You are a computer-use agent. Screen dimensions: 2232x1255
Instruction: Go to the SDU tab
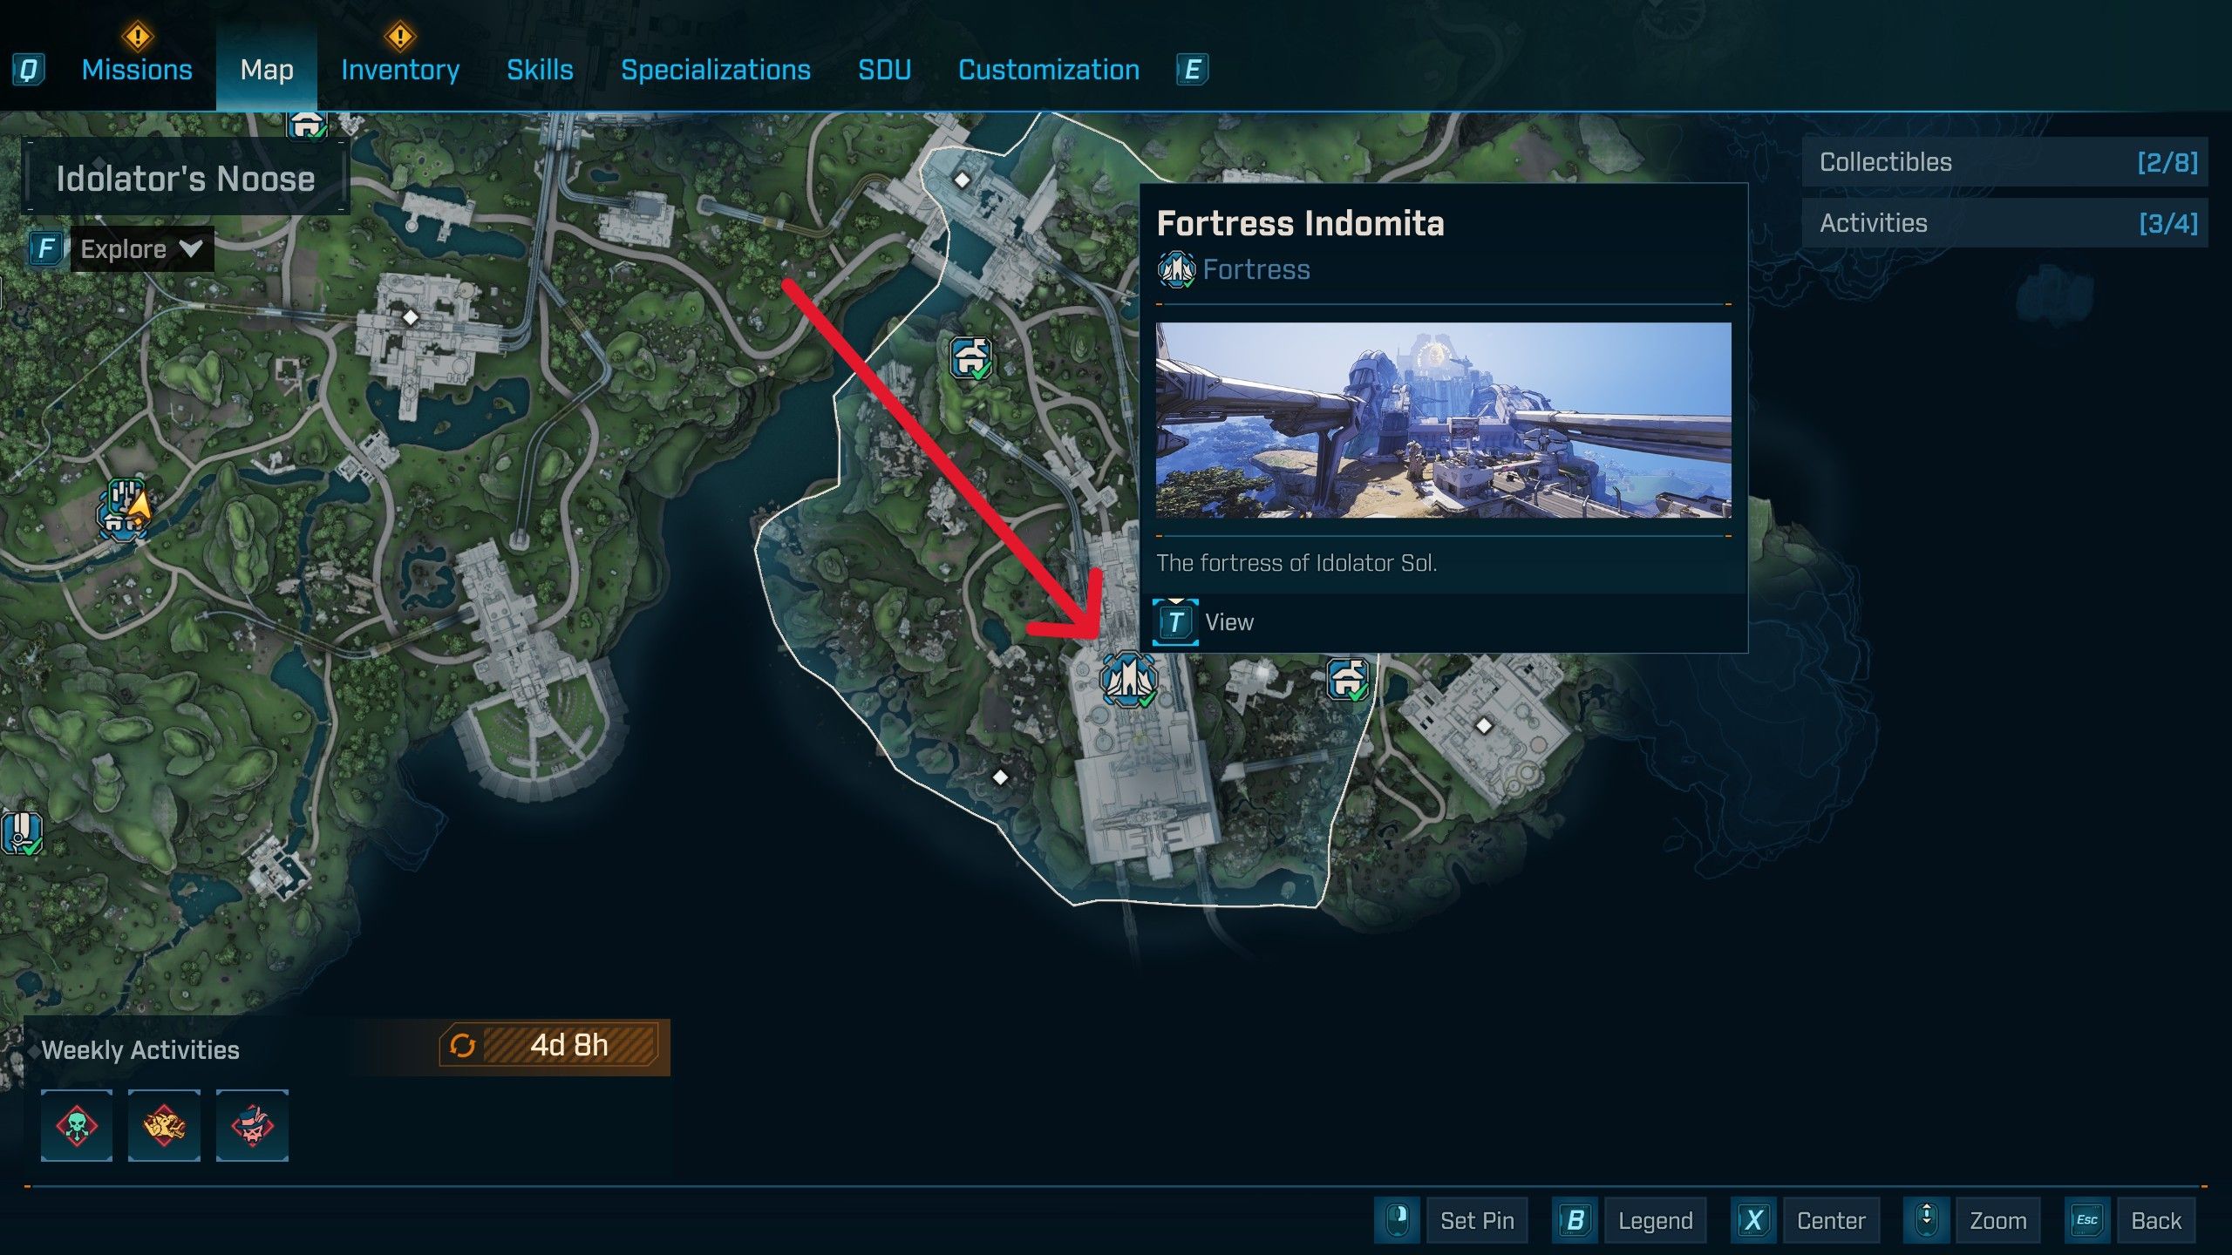pos(884,70)
